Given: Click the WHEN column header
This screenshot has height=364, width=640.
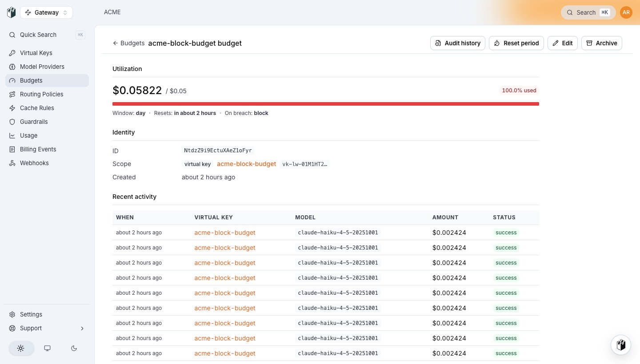Looking at the screenshot, I should coord(125,218).
